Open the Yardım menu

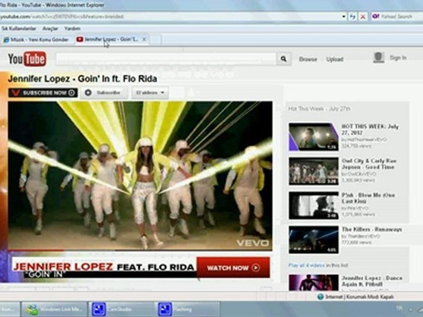[x=72, y=28]
